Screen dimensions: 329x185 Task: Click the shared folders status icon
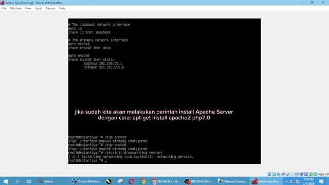click(293, 174)
